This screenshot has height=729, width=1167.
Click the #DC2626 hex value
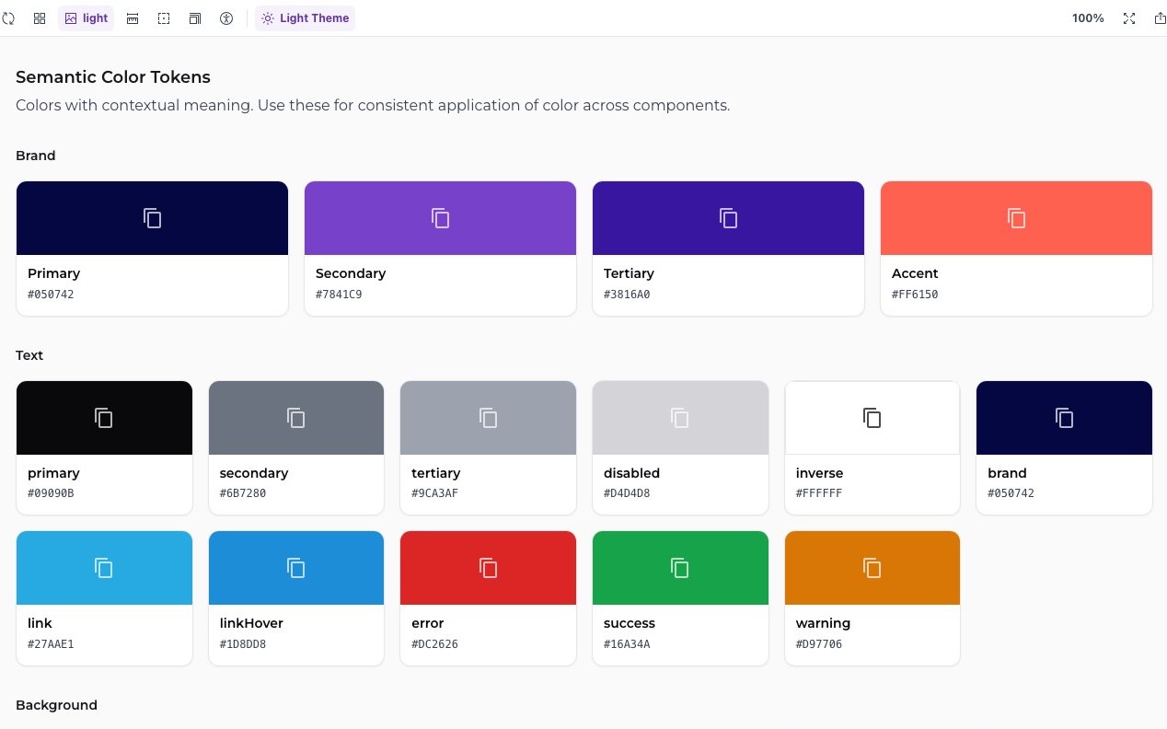pos(434,644)
